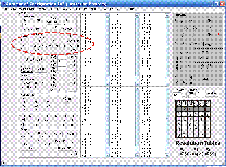Click the 'Resolution Tables' heading text
Image resolution: width=226 pixels, height=167 pixels.
198,143
